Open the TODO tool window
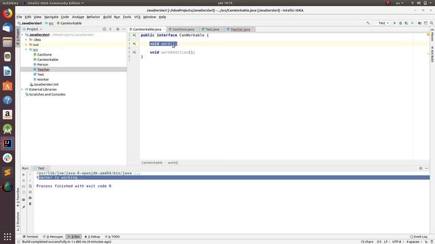This screenshot has width=435, height=244. click(x=112, y=237)
